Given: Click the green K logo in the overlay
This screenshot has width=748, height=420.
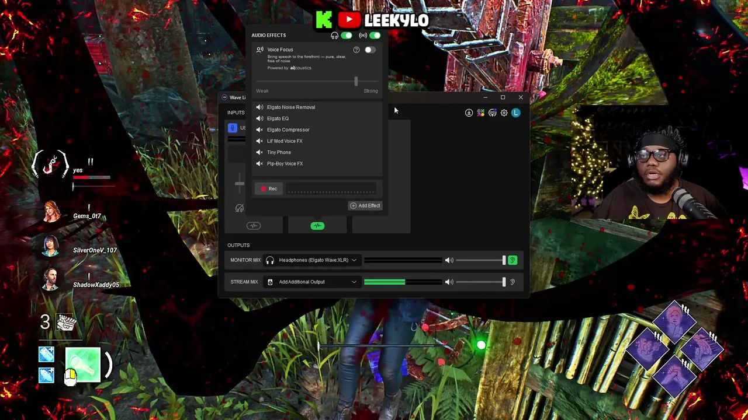Looking at the screenshot, I should point(324,20).
